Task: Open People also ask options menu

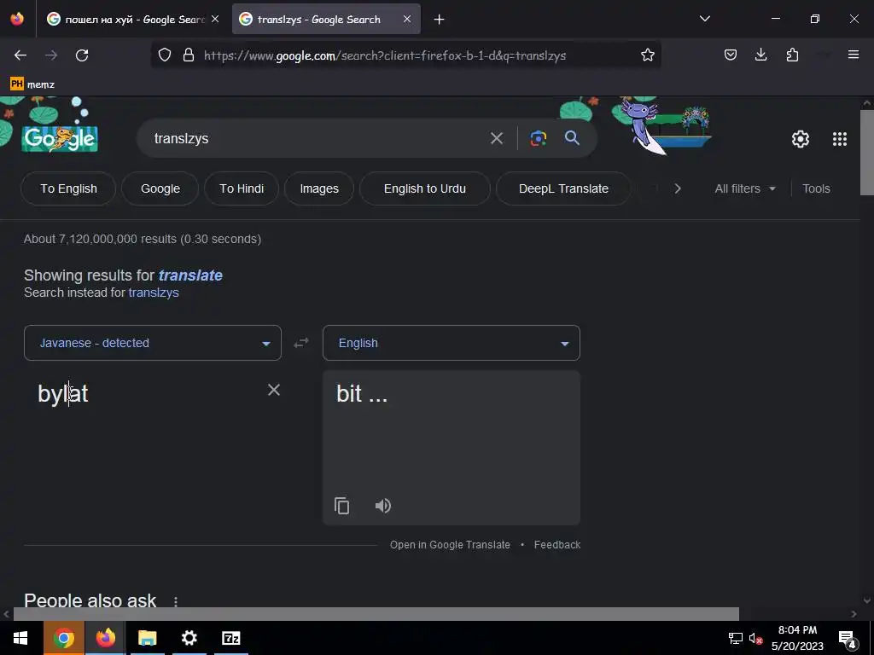Action: (x=176, y=601)
